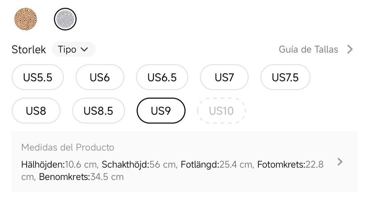This screenshot has width=369, height=202.
Task: Select size US7.5
Action: [285, 77]
